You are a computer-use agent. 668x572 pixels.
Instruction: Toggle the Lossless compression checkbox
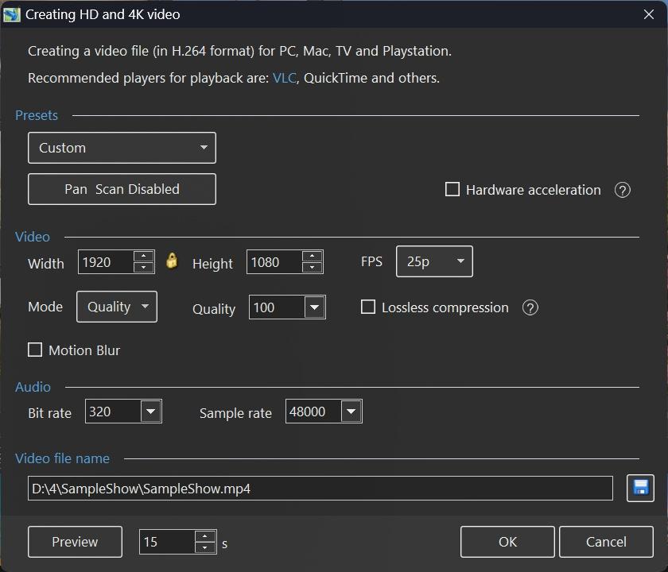click(x=368, y=307)
